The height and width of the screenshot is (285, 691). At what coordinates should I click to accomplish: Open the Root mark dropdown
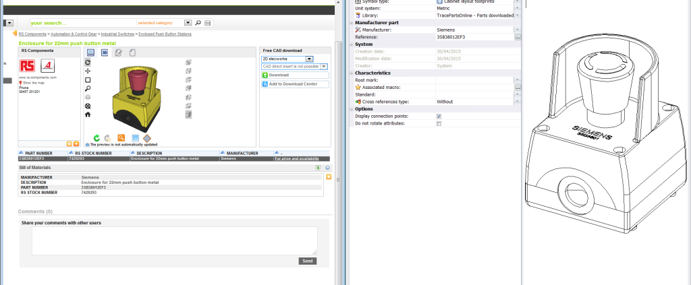tap(518, 80)
